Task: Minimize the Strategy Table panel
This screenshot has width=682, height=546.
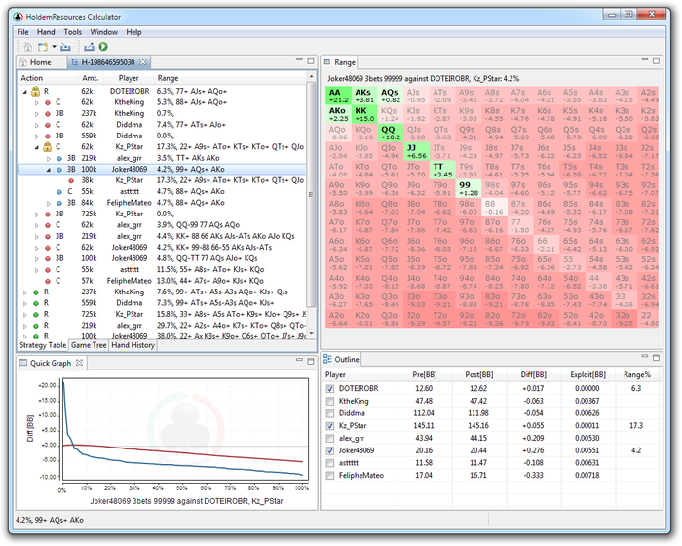Action: click(x=299, y=60)
